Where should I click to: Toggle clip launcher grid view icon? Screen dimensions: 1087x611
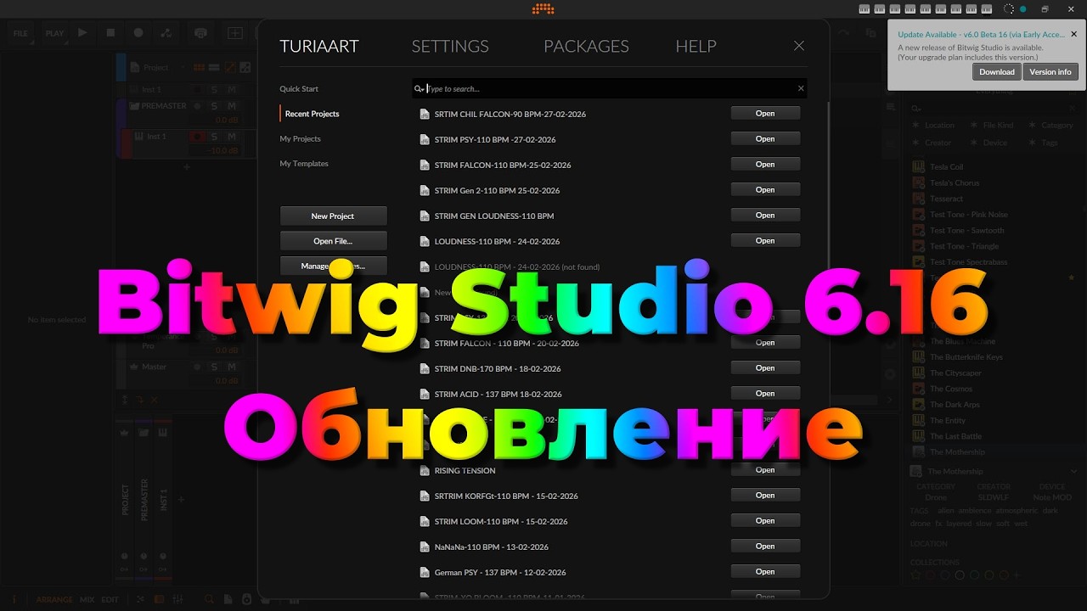click(198, 68)
